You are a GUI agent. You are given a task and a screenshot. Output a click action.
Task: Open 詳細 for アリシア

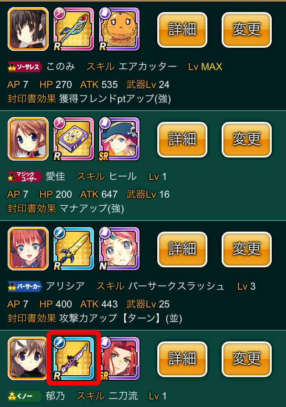tap(182, 249)
